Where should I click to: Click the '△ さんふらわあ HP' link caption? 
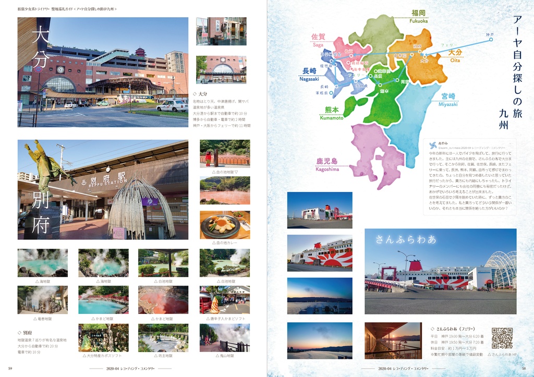502,355
